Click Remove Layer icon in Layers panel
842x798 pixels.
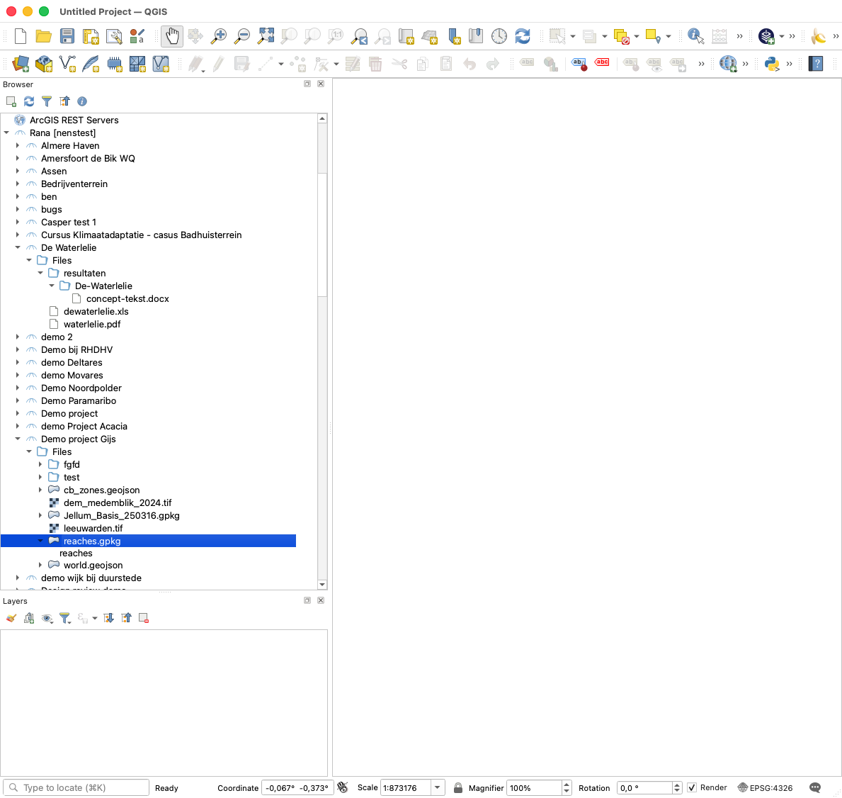coord(143,618)
